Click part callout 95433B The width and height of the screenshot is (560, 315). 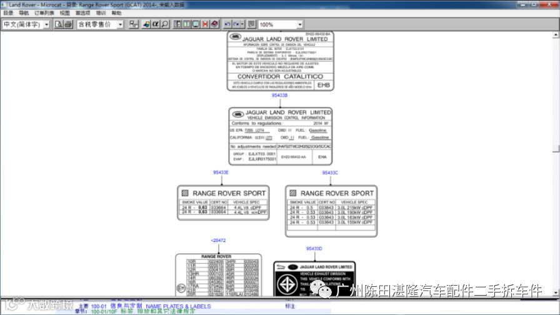click(279, 96)
